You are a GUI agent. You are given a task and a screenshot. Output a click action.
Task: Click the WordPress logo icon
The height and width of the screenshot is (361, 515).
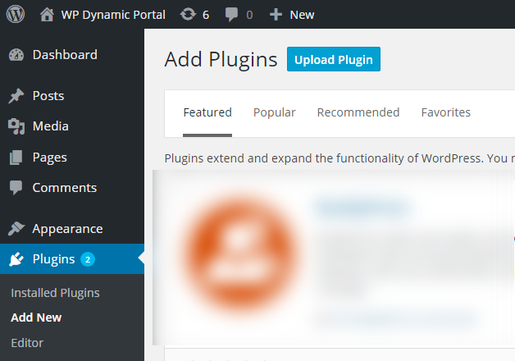coord(16,15)
